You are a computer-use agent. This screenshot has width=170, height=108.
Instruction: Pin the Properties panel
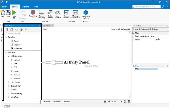[x=167, y=26]
